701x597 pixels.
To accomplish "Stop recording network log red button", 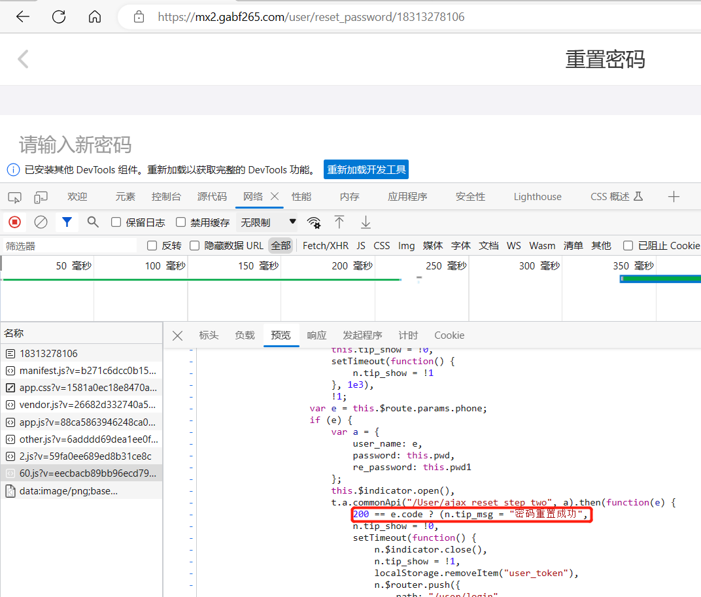I will click(15, 222).
